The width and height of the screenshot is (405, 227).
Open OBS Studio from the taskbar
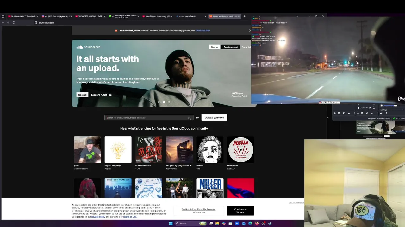263,224
